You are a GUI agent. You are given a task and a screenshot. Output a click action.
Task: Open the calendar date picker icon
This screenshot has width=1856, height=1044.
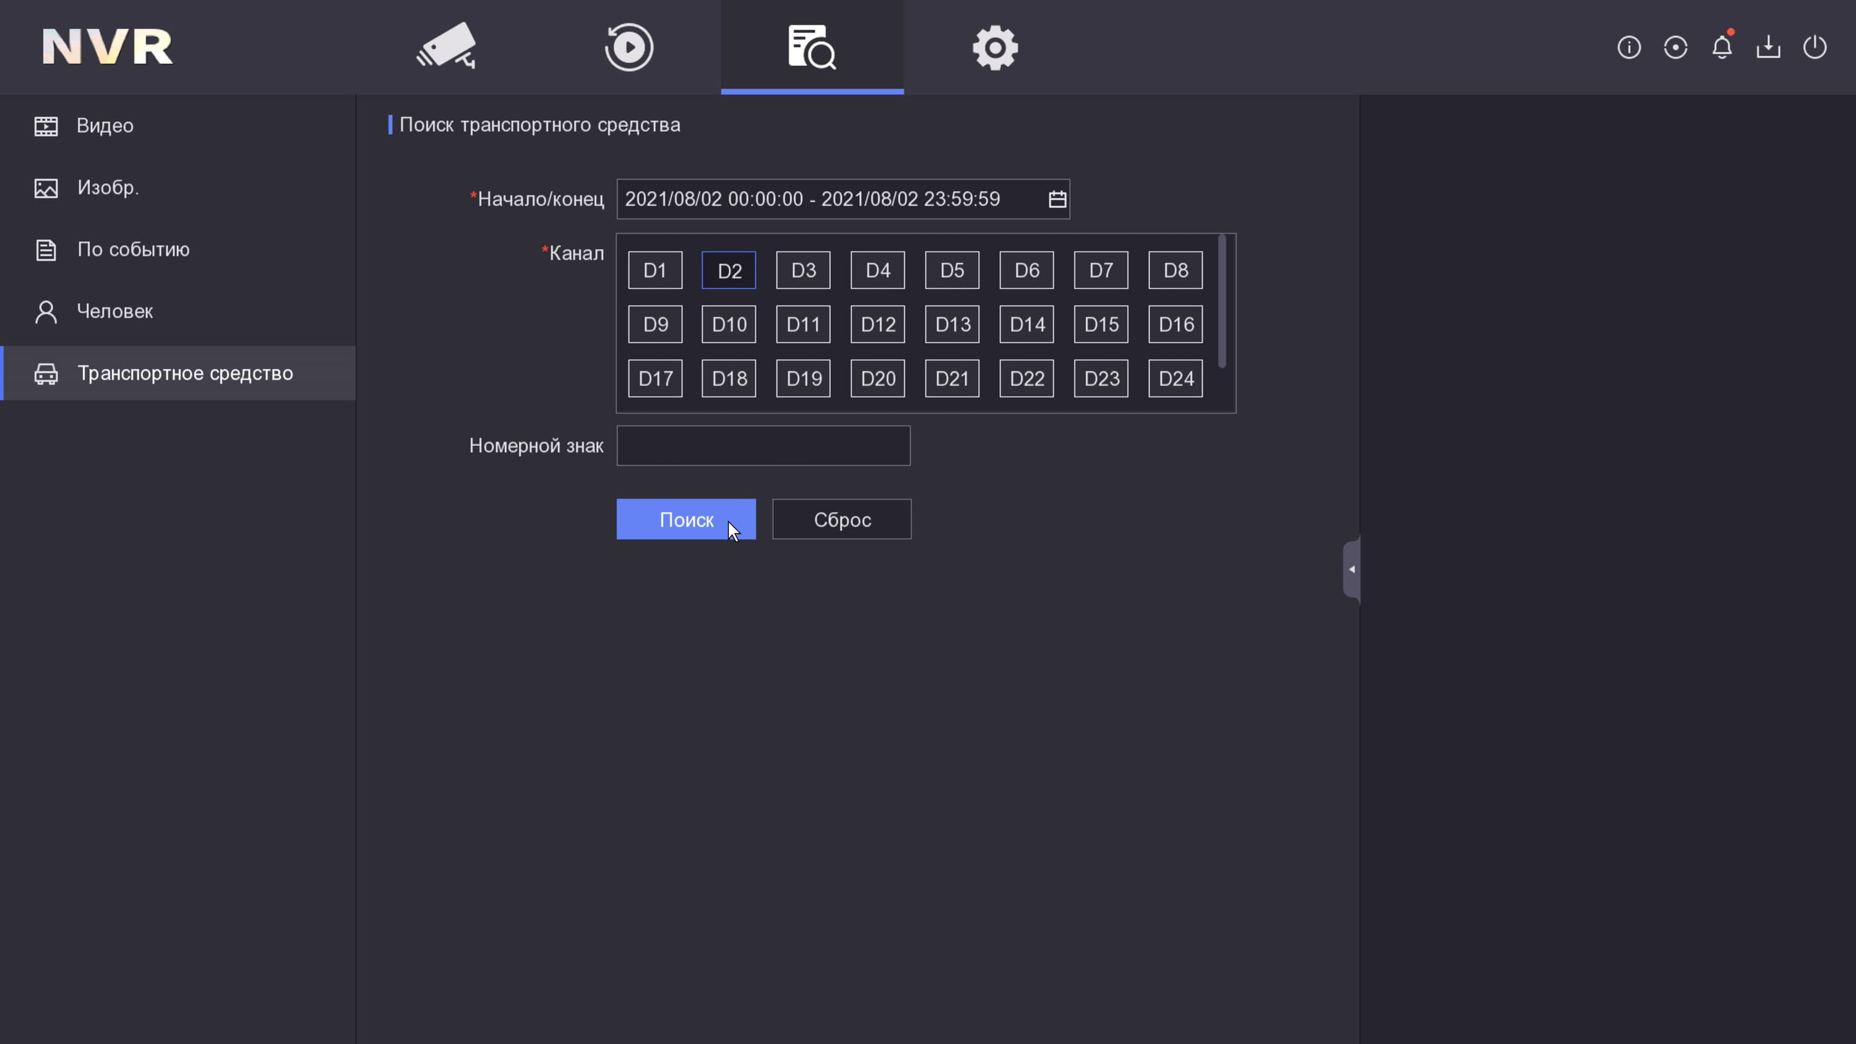[x=1057, y=199]
